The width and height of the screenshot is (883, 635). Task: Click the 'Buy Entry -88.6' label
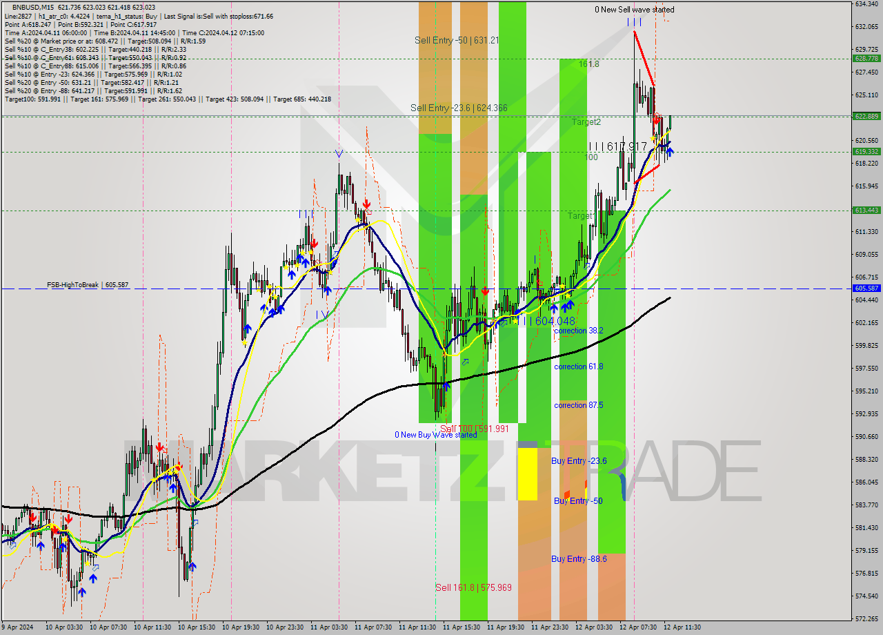pyautogui.click(x=579, y=559)
